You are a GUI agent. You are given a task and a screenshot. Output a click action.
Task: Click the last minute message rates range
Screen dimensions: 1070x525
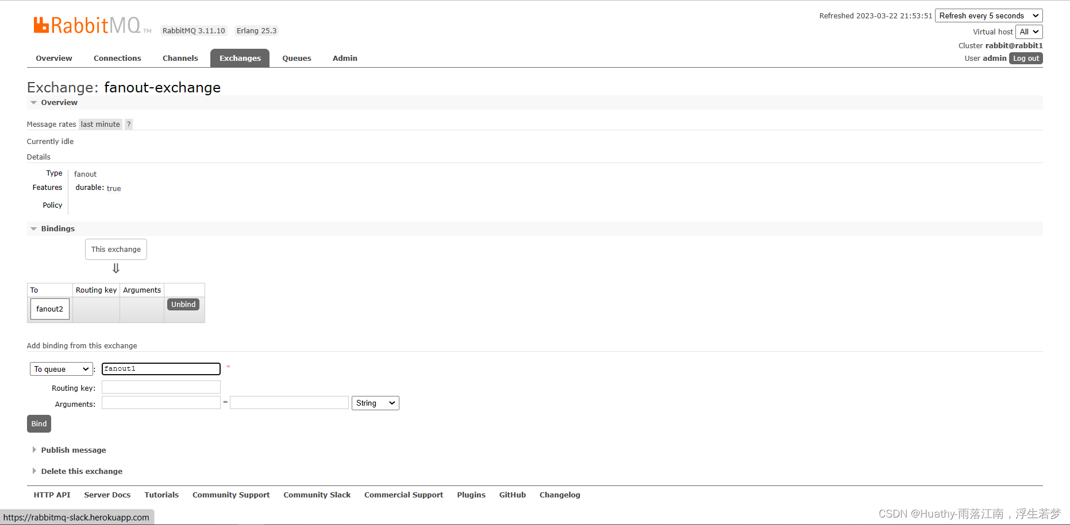(100, 124)
